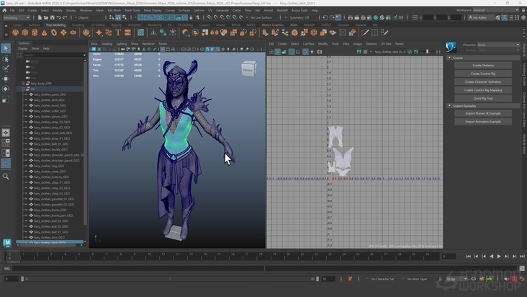The image size is (527, 297).
Task: Create a polygon sphere from shelf
Action: pyautogui.click(x=15, y=32)
